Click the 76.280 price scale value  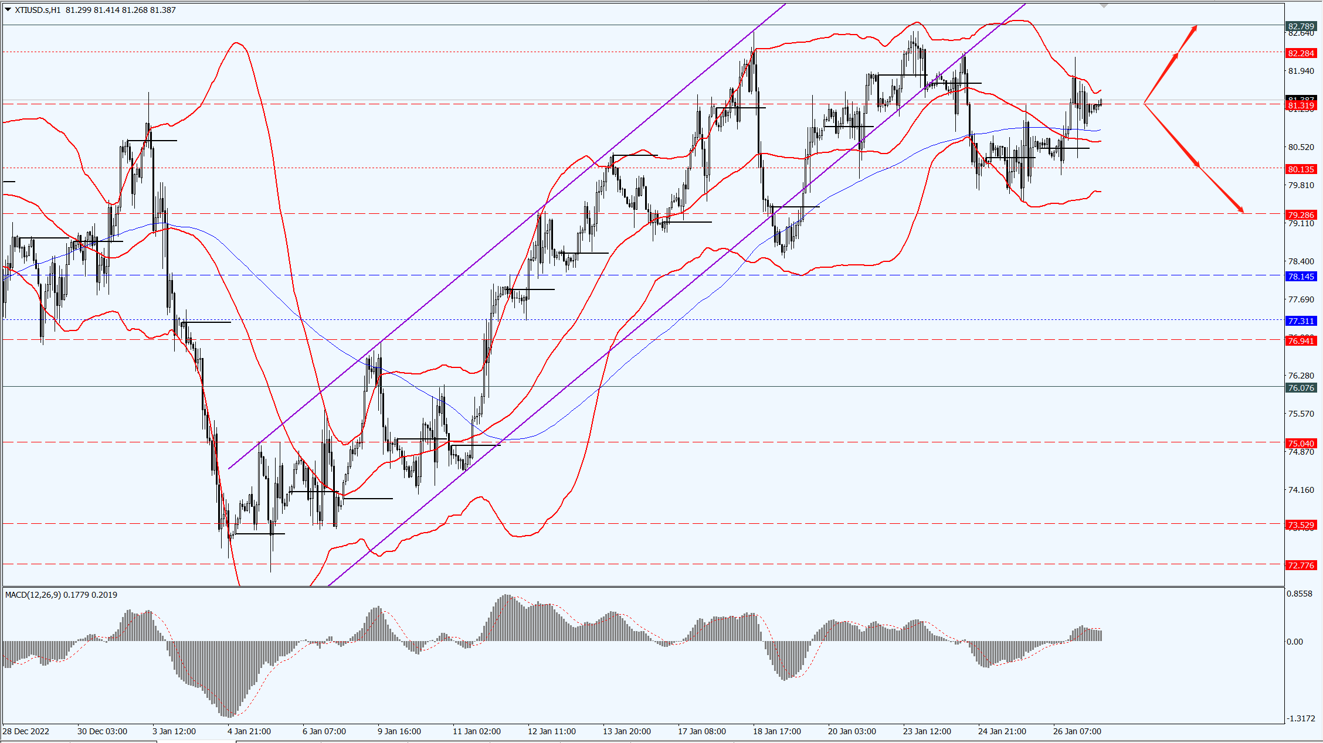pyautogui.click(x=1301, y=376)
